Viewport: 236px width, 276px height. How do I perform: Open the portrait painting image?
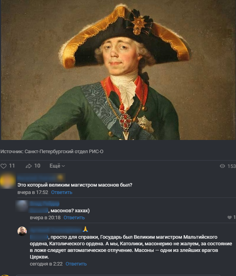(118, 70)
